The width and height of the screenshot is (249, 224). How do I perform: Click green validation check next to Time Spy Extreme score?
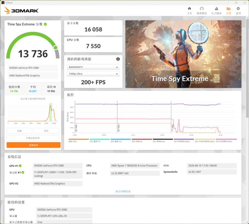pyautogui.click(x=45, y=24)
